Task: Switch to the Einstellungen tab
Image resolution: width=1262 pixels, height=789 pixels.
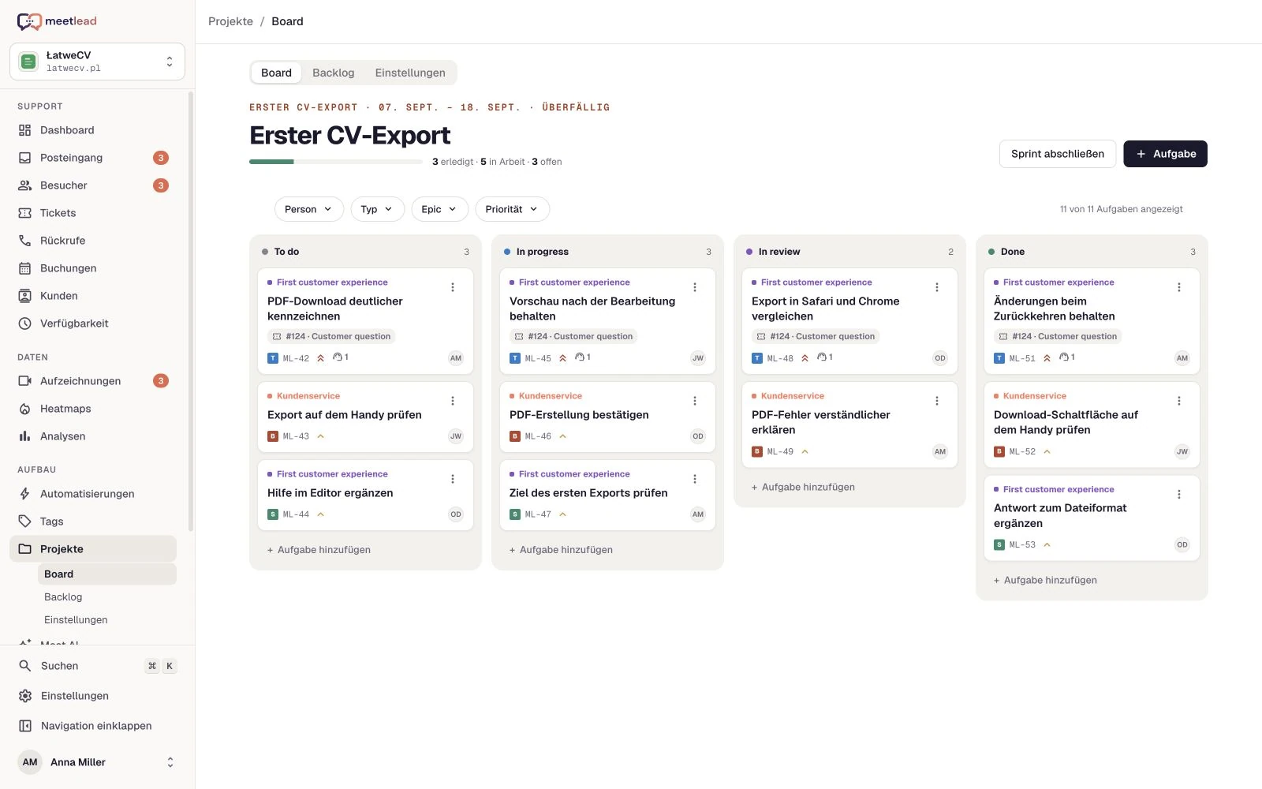Action: (410, 73)
